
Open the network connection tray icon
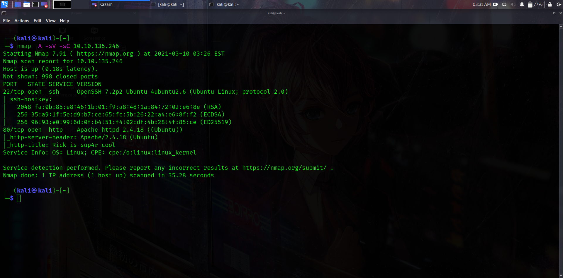[x=504, y=4]
